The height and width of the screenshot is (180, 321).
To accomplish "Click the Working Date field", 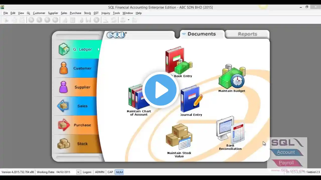I will click(65, 172).
